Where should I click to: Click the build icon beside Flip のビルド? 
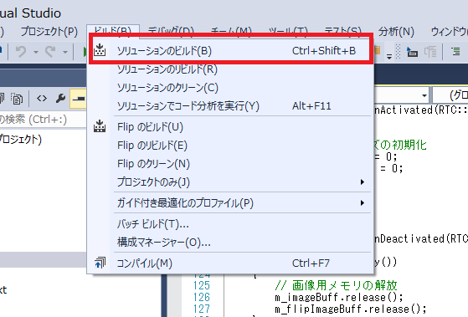click(100, 126)
